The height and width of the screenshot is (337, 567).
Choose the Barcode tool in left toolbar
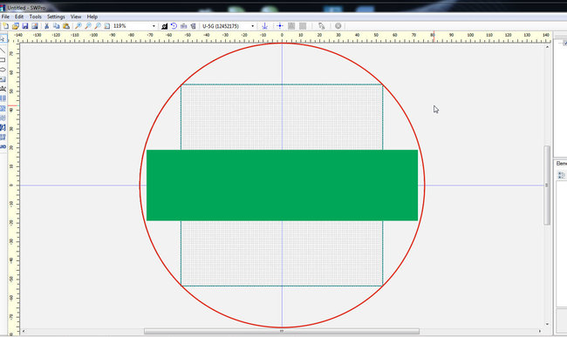click(x=3, y=98)
